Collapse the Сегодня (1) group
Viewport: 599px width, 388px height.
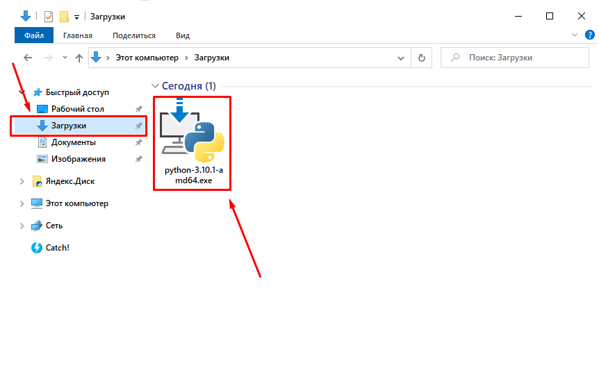155,86
